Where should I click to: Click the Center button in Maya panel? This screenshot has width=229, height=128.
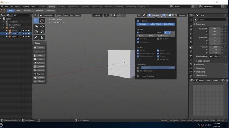(39, 47)
